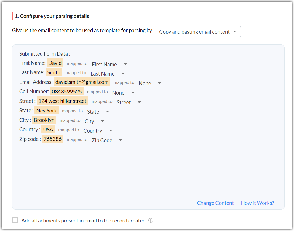Expand the First Name mapping dropdown
Screen dimensions: 294x231
point(109,64)
